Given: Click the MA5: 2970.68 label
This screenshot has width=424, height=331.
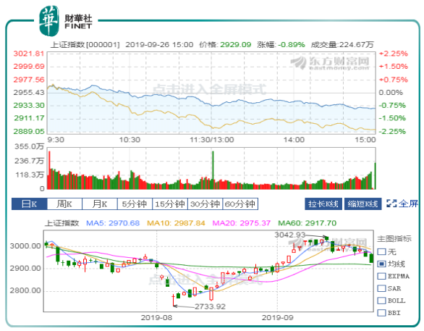Looking at the screenshot, I should 113,223.
